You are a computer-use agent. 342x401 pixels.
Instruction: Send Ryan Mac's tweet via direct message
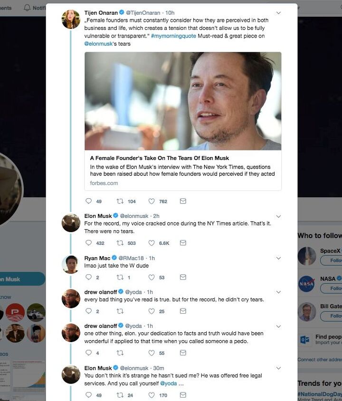(183, 277)
